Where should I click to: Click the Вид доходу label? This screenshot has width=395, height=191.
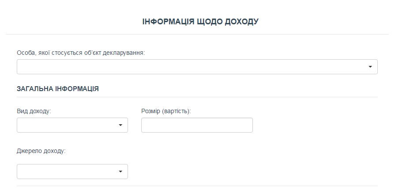coord(34,110)
